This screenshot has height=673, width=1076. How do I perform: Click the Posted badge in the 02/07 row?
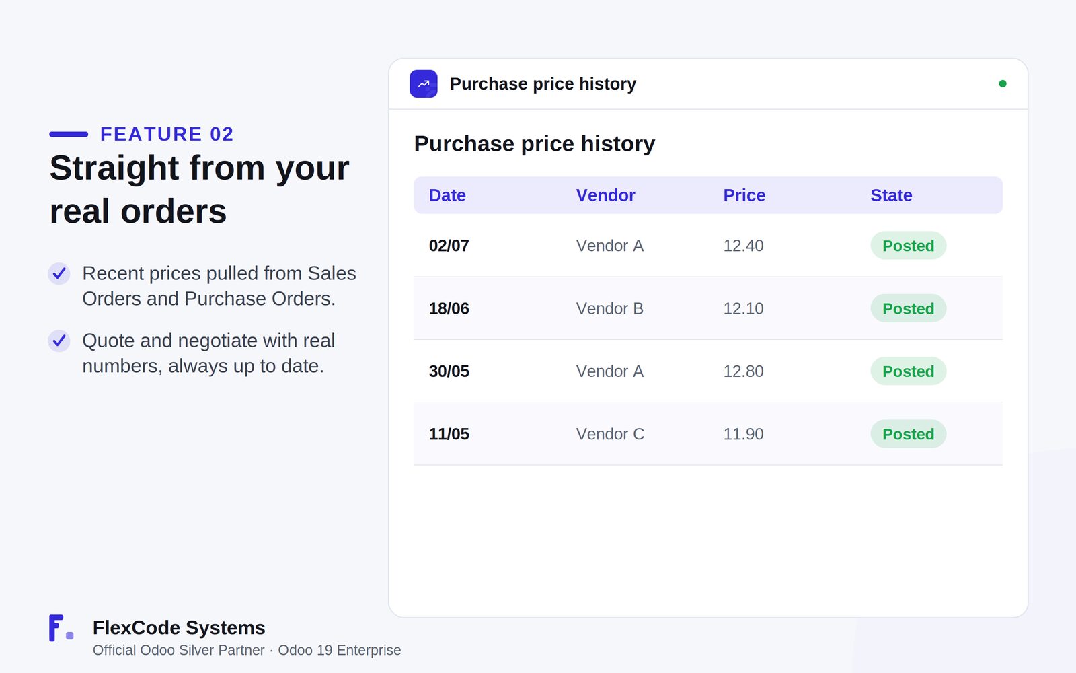[909, 246]
